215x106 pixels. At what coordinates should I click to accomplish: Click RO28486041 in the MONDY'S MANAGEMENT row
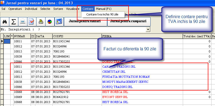[x=61, y=82]
